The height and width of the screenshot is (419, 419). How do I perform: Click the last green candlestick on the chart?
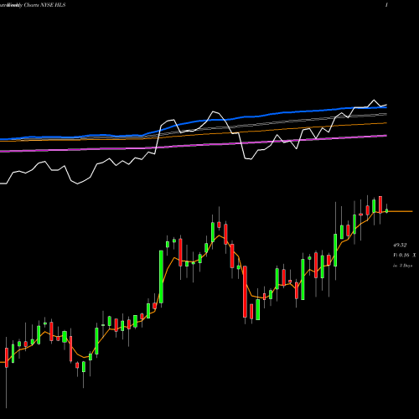tap(387, 210)
